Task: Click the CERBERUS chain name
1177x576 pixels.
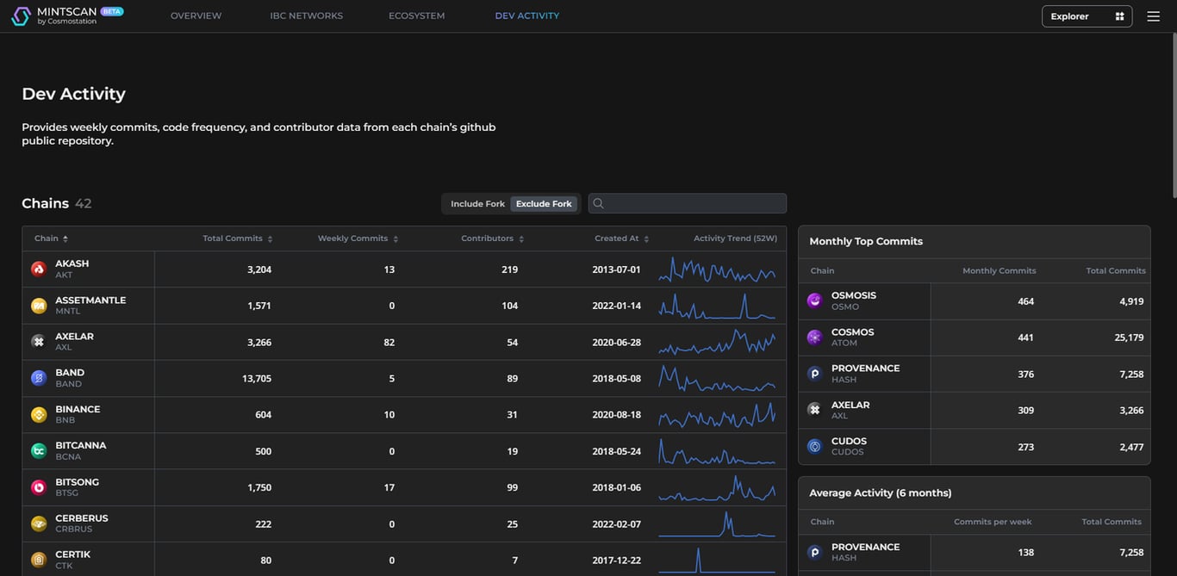Action: 82,518
